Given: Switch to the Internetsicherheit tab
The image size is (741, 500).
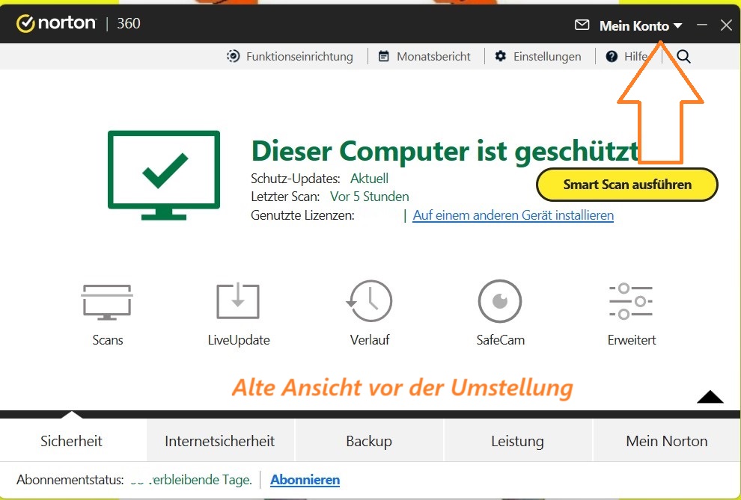Looking at the screenshot, I should pos(220,441).
